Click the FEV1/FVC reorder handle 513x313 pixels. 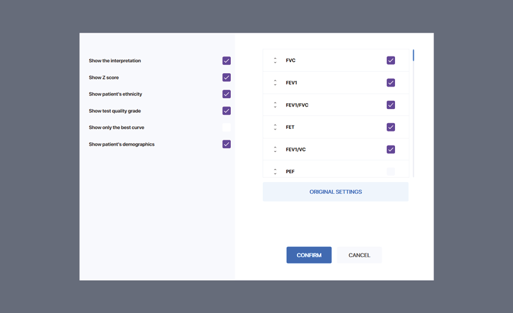coord(275,105)
